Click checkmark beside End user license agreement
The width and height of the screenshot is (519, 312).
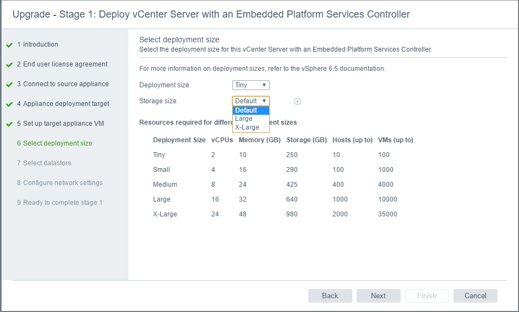tap(9, 65)
